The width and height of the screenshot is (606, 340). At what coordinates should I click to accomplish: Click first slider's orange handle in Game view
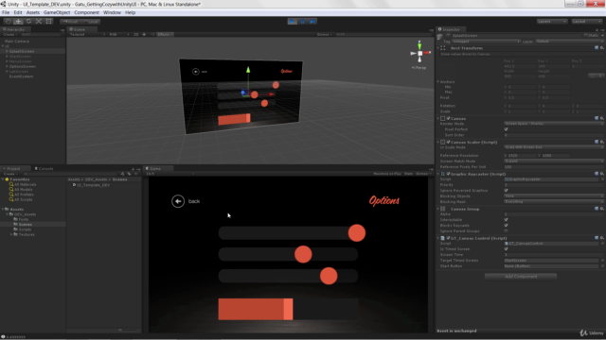(x=357, y=233)
